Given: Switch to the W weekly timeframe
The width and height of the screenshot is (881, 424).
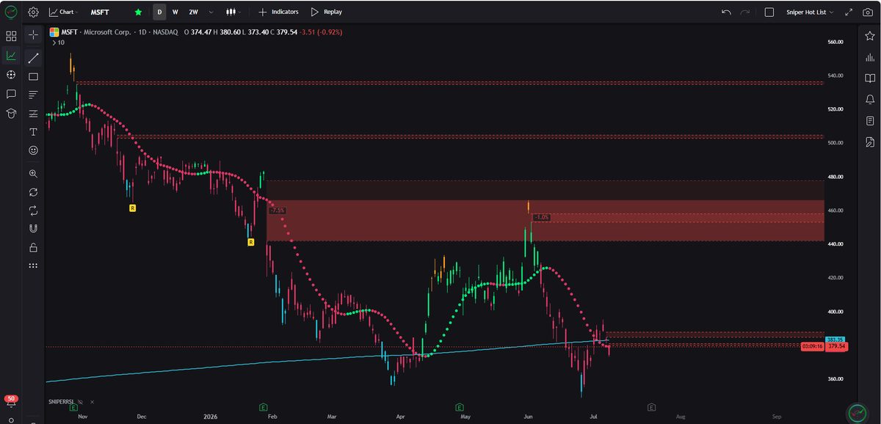Looking at the screenshot, I should coord(175,12).
